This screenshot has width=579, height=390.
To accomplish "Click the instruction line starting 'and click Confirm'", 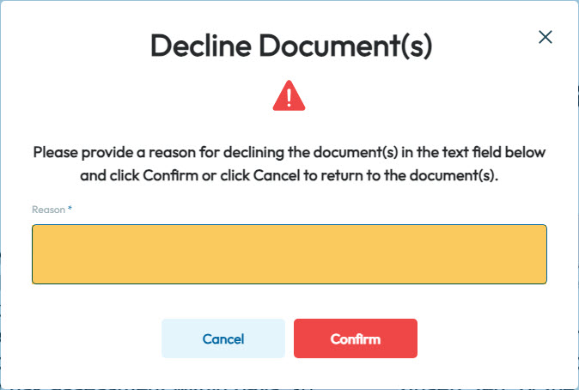I will [289, 175].
